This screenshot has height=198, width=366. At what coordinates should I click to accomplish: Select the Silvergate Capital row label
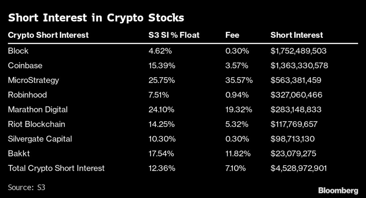[x=40, y=139]
